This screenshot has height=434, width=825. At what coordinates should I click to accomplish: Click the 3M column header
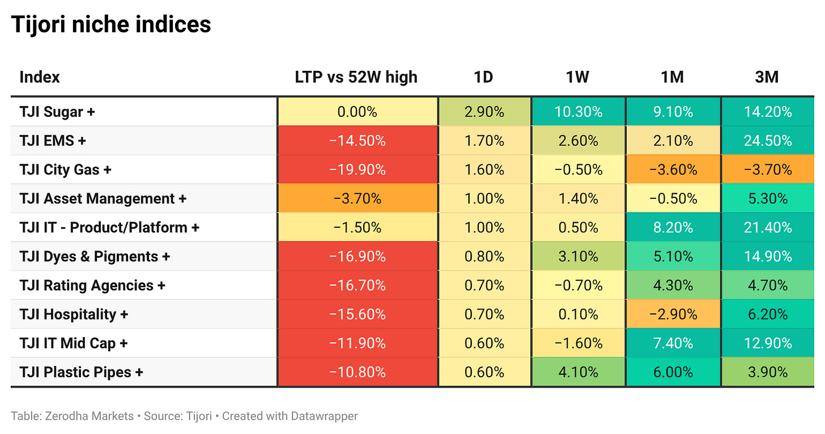pyautogui.click(x=767, y=76)
